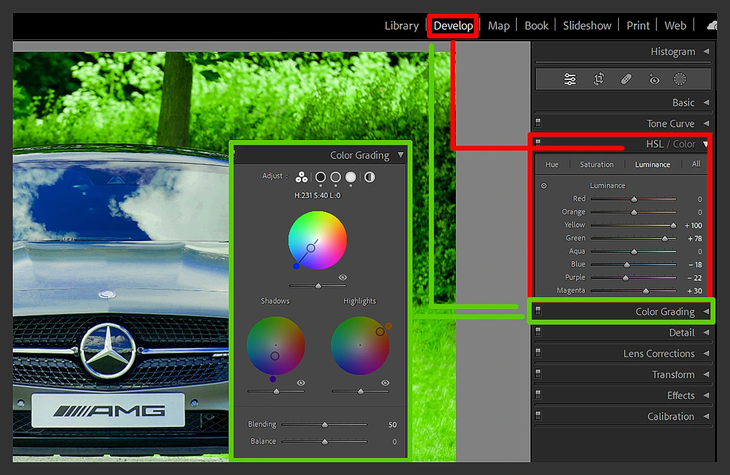Click the Aqua luminance slider
The image size is (730, 475).
[x=634, y=252]
